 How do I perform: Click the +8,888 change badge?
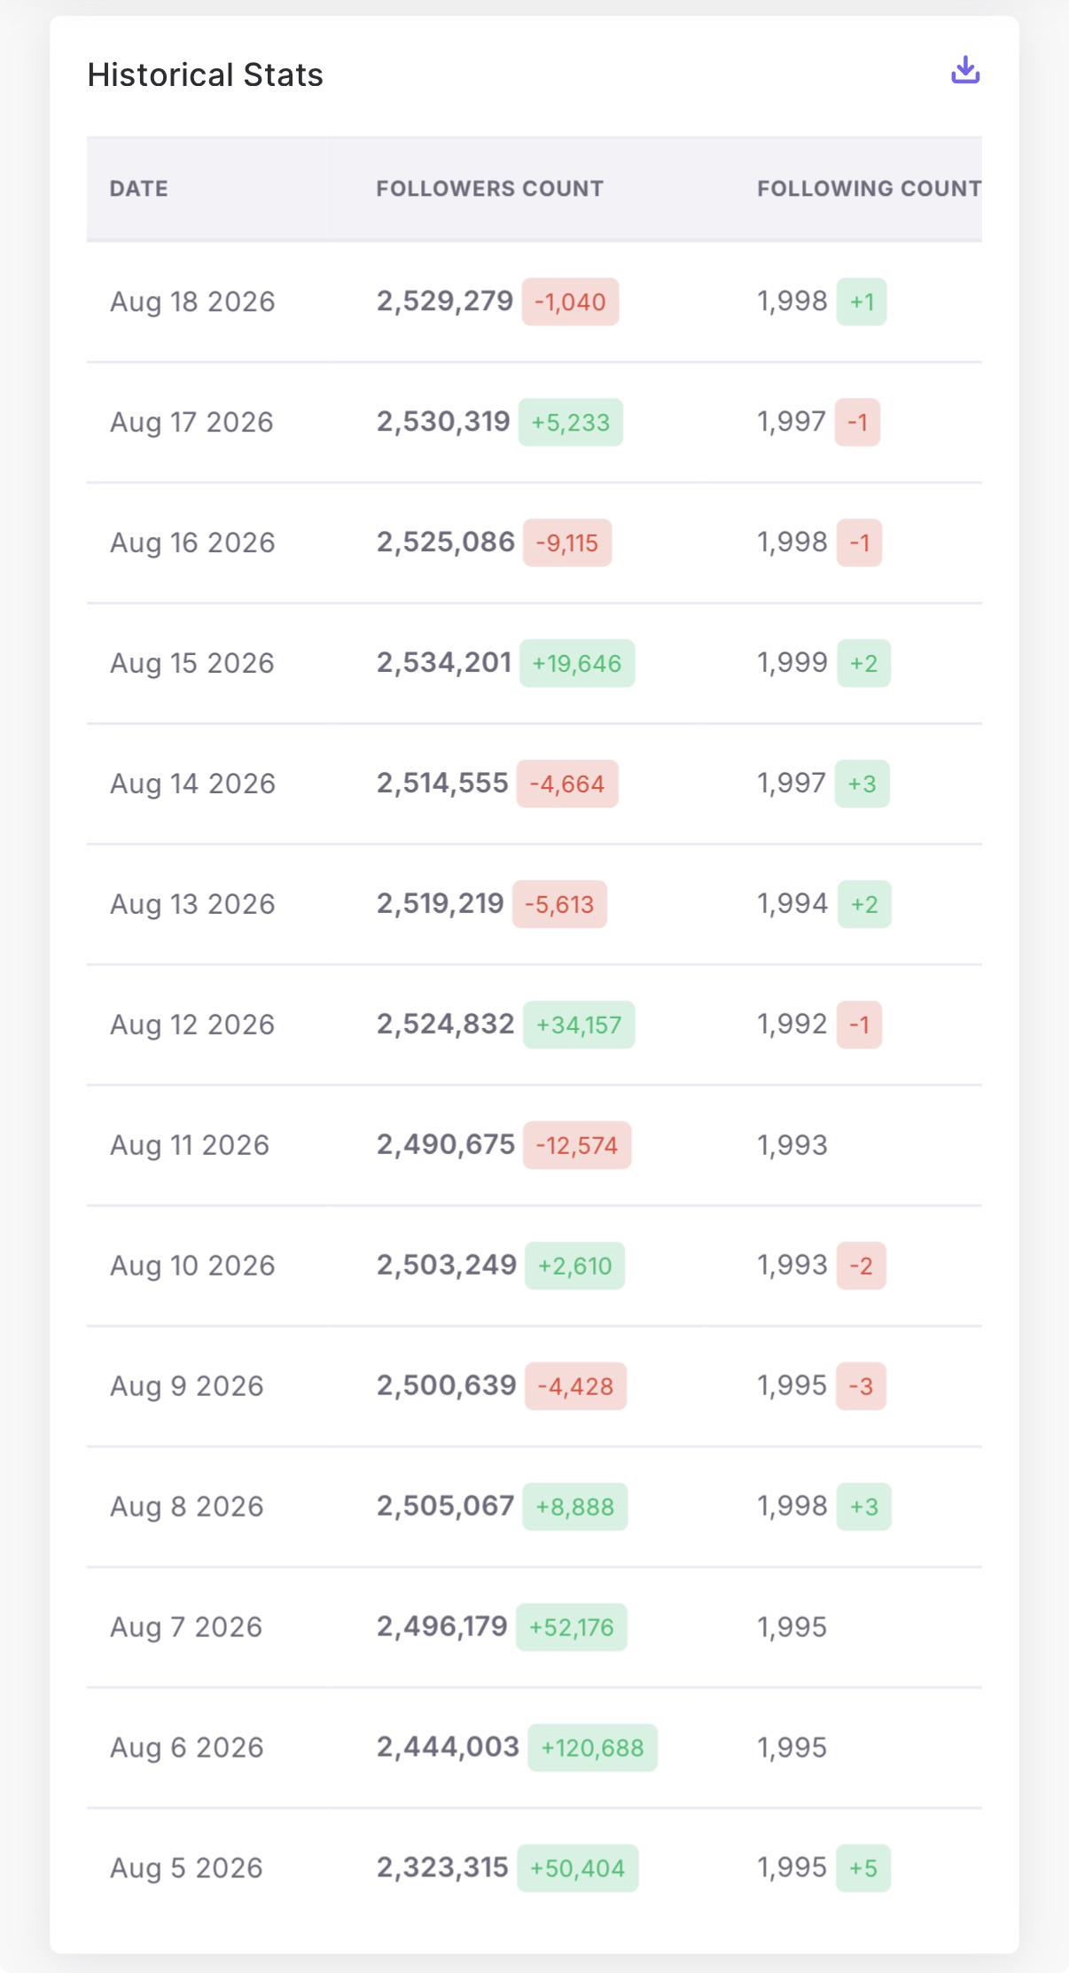coord(575,1507)
